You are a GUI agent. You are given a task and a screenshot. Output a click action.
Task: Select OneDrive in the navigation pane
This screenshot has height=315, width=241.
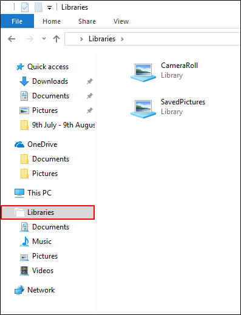42,144
